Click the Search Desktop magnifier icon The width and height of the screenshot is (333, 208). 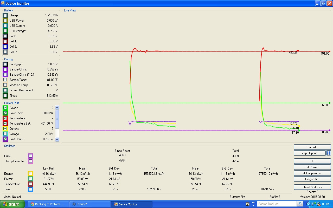(x=300, y=204)
